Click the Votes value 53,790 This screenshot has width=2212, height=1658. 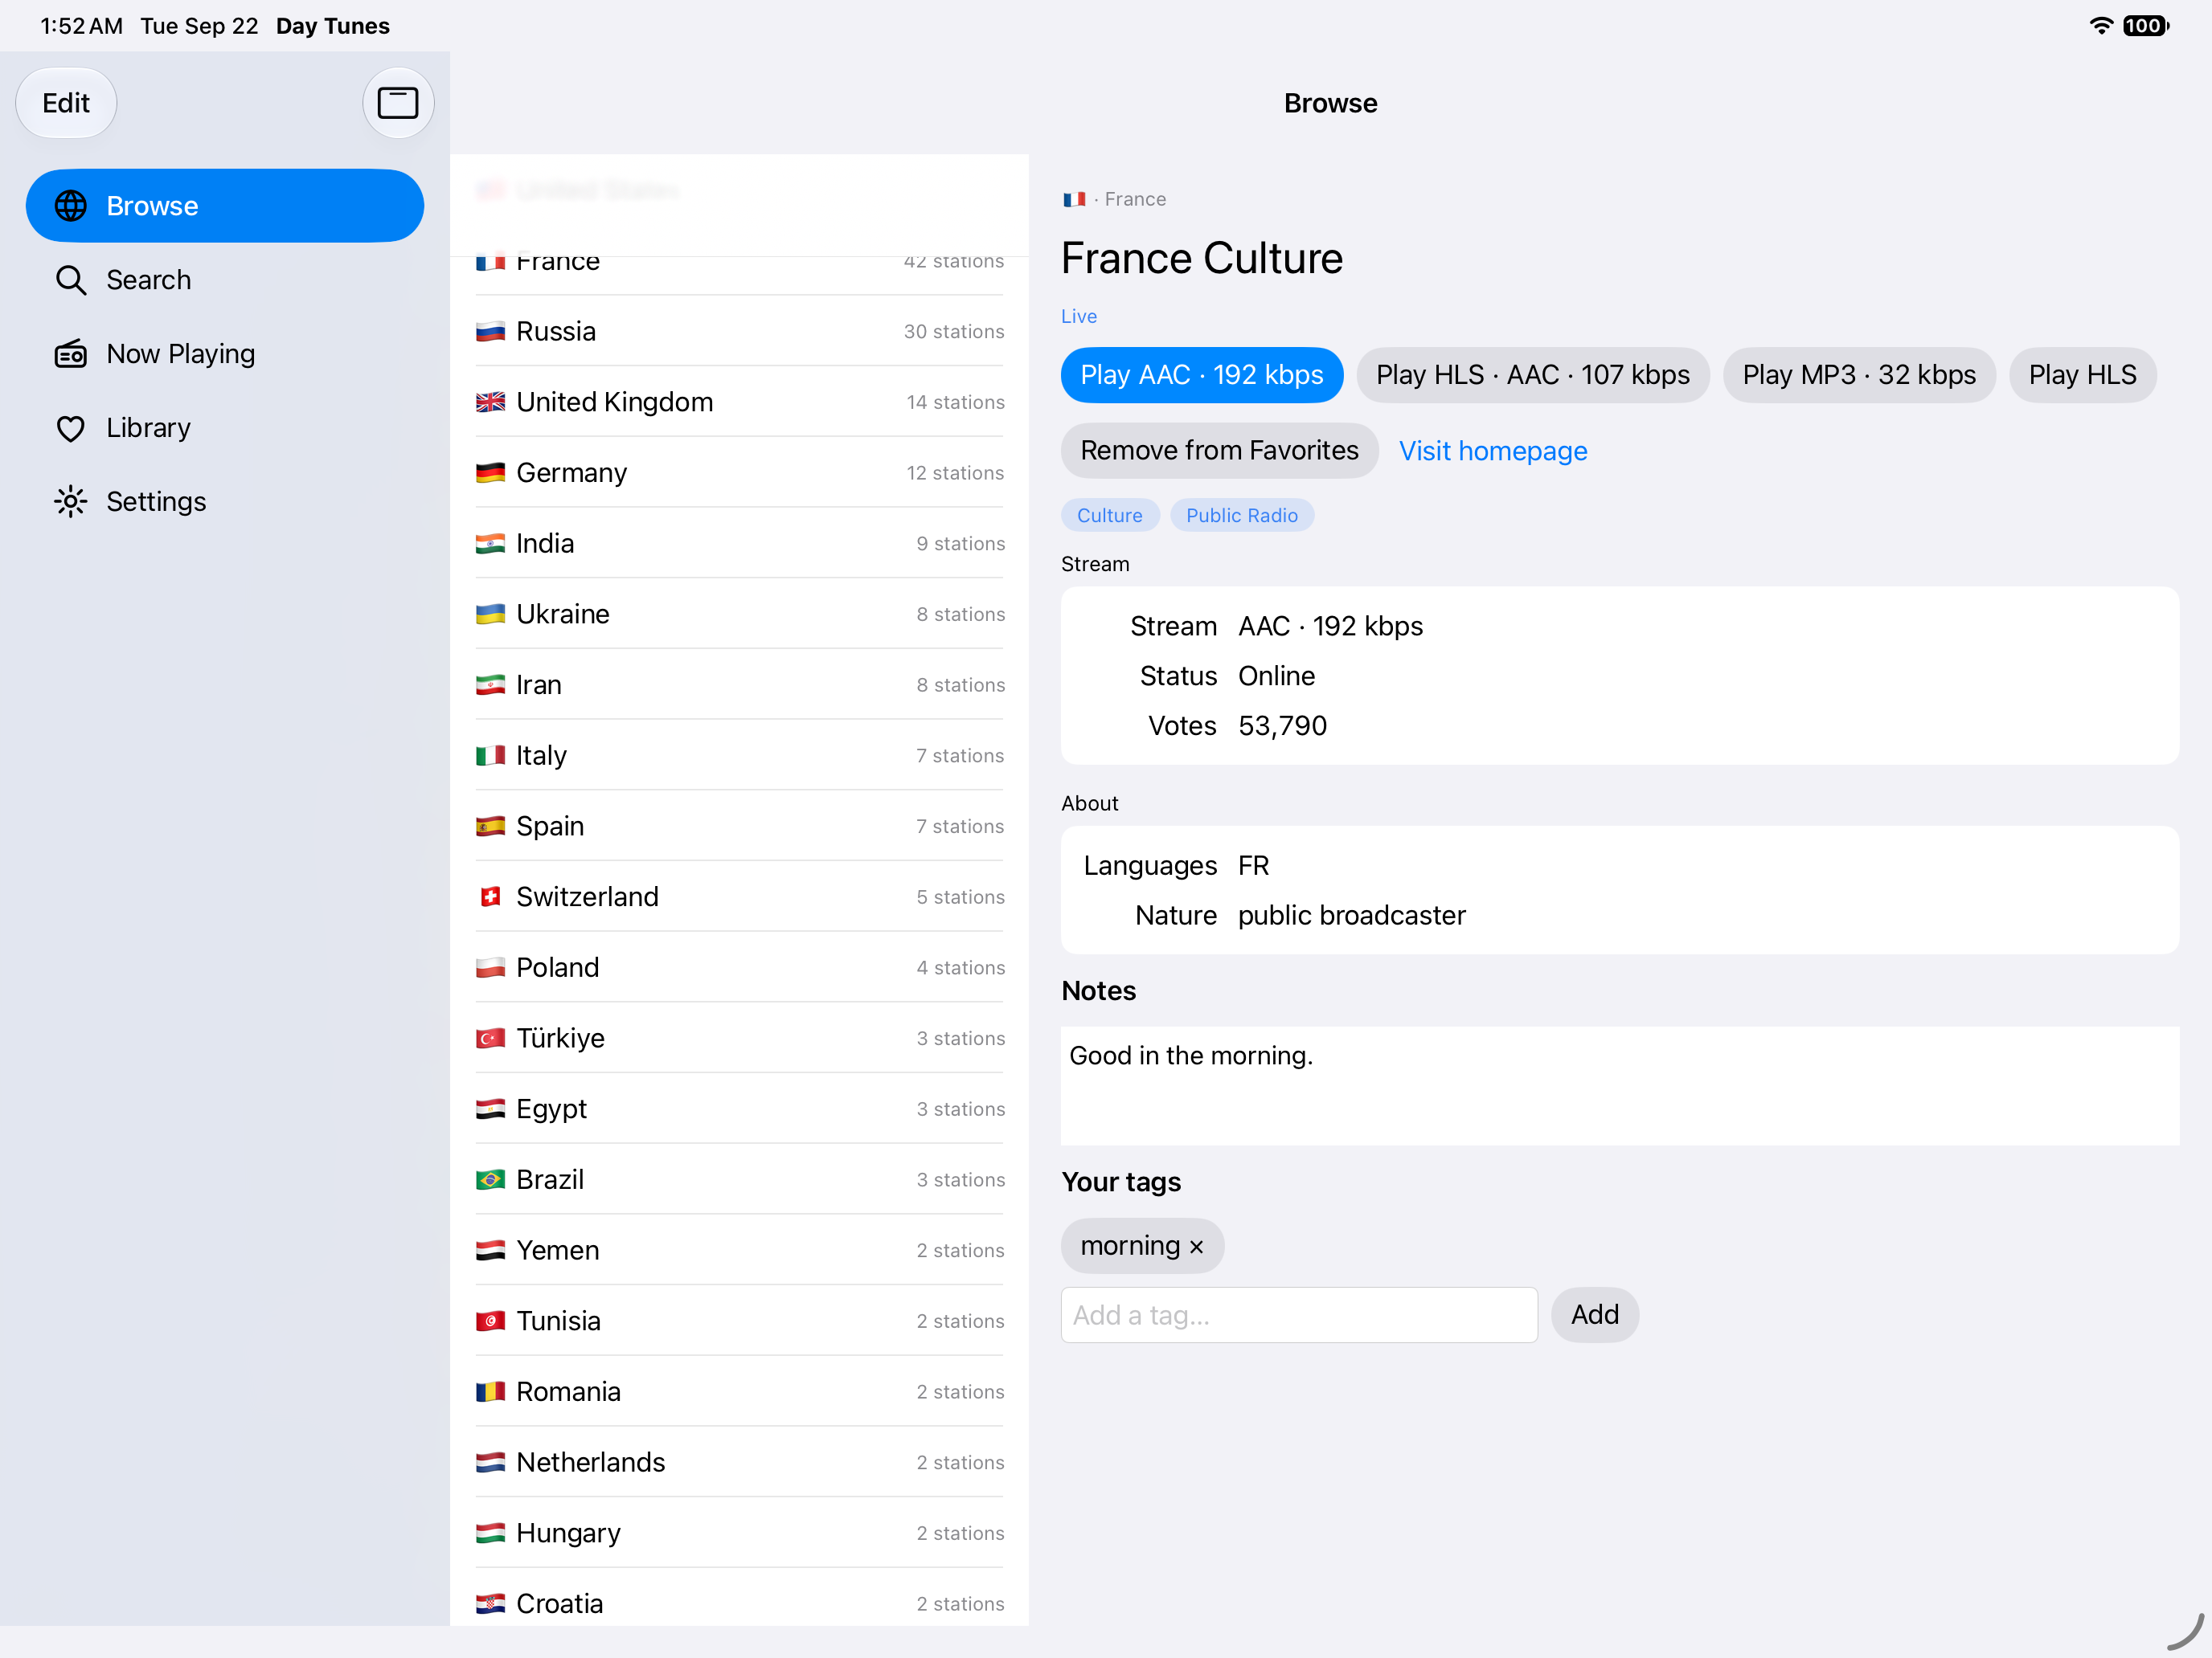point(1282,726)
